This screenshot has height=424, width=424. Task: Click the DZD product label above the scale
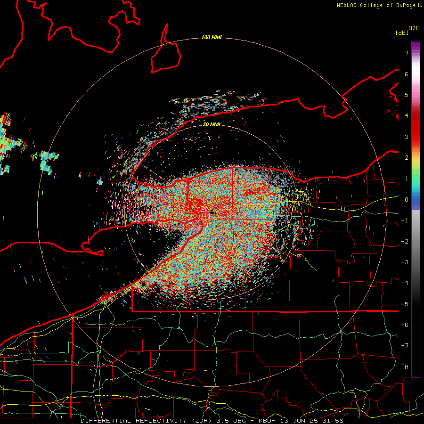click(x=414, y=28)
